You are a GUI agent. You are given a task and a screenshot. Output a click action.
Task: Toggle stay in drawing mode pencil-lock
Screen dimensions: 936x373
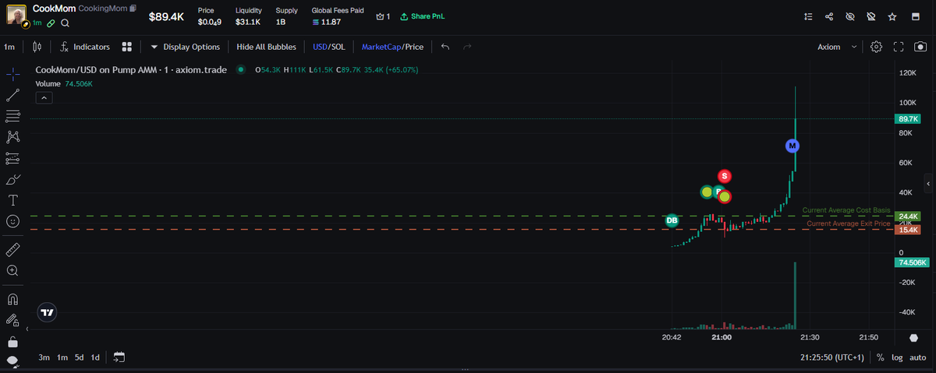point(13,319)
